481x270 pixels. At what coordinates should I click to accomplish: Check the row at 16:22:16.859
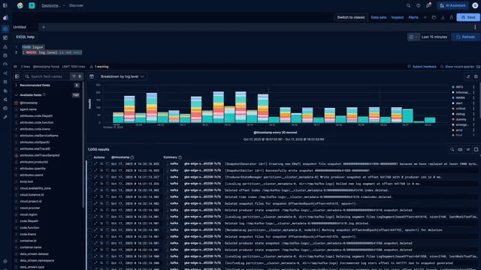pos(90,170)
